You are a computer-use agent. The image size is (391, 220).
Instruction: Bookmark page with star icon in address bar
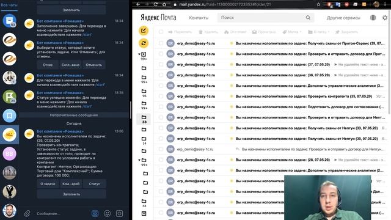[x=318, y=4]
